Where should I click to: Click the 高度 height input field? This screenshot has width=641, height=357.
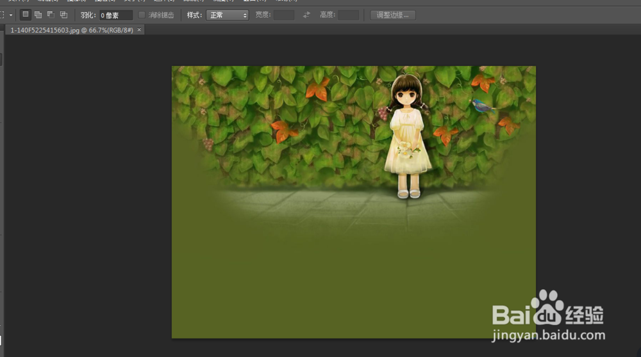tap(349, 15)
